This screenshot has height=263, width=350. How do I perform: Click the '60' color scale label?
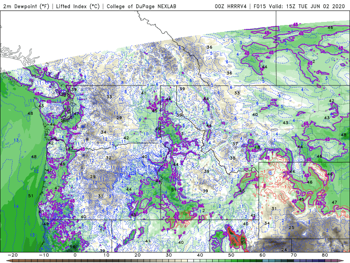pos(262,255)
